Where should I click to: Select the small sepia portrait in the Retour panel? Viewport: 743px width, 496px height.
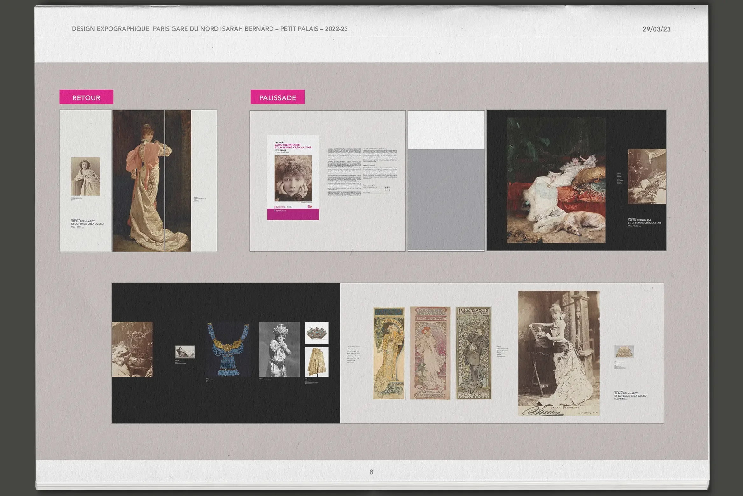[x=86, y=176]
